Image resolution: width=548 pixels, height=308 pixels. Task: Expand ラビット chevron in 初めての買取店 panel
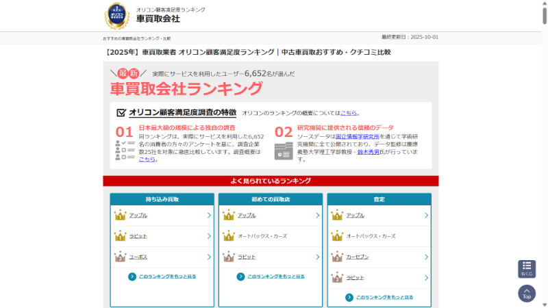318,257
